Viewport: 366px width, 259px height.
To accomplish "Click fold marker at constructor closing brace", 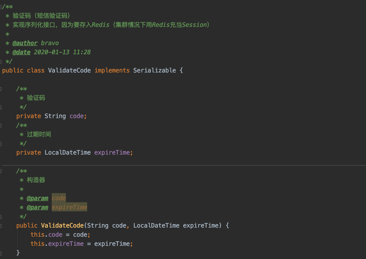I will [1, 253].
